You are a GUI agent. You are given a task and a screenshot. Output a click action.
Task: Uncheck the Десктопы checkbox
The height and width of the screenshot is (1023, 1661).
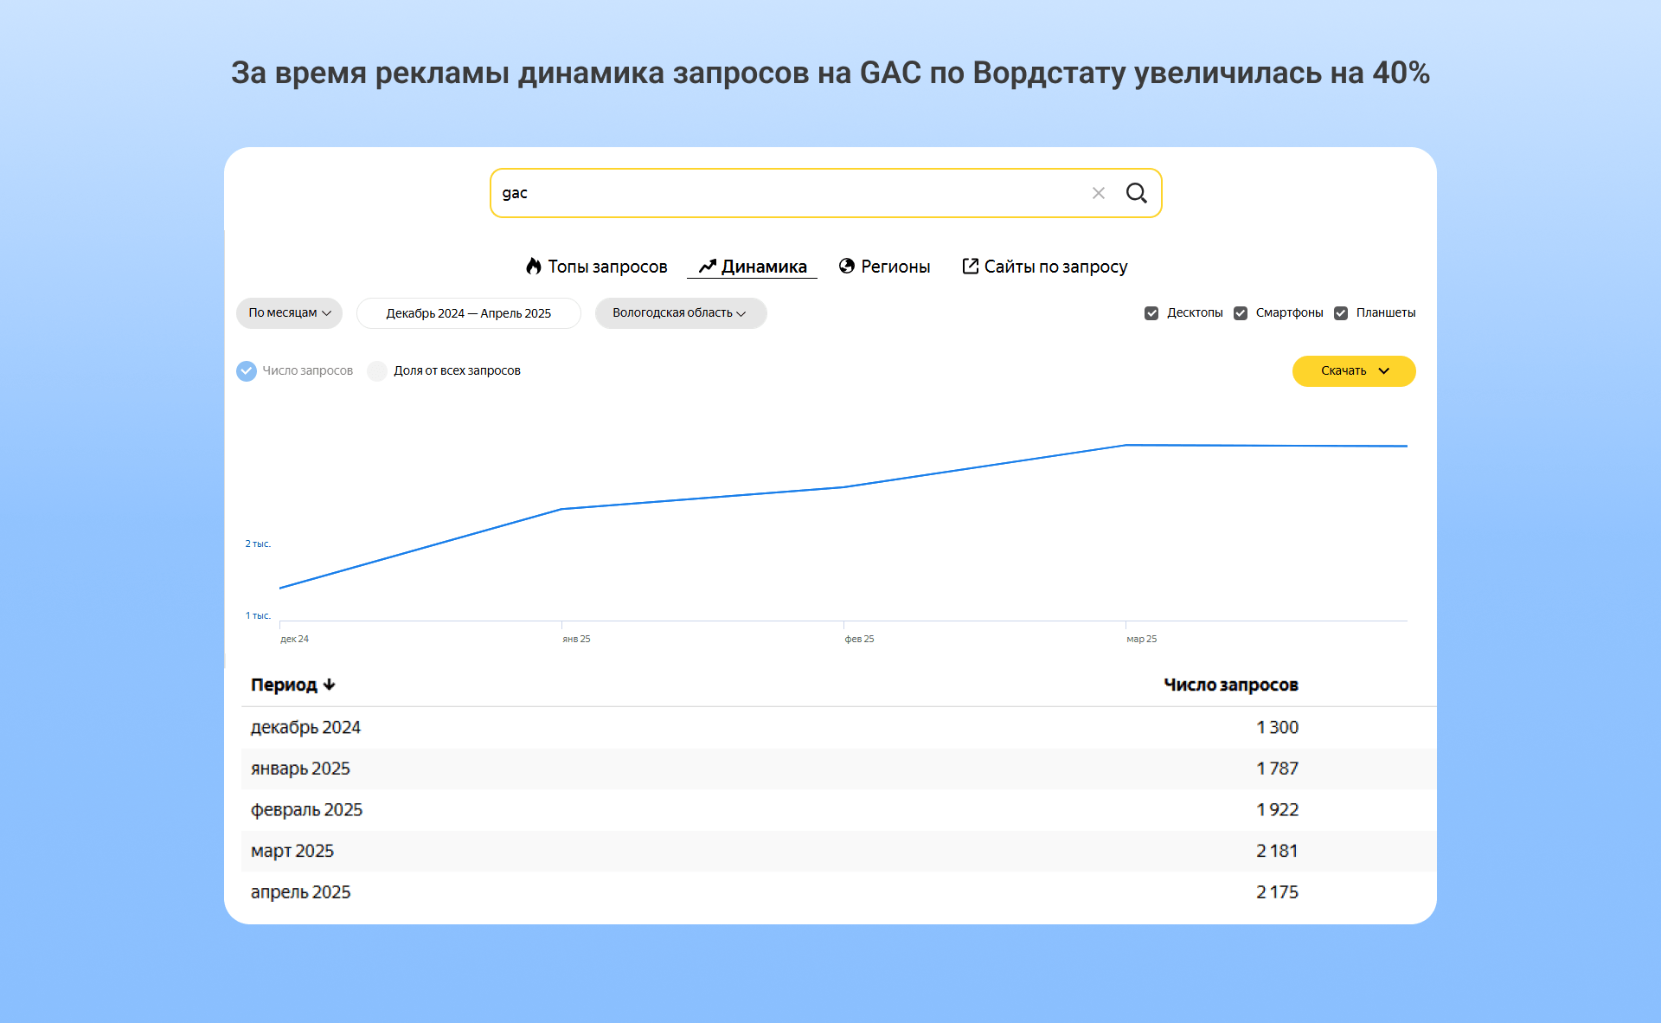point(1151,313)
